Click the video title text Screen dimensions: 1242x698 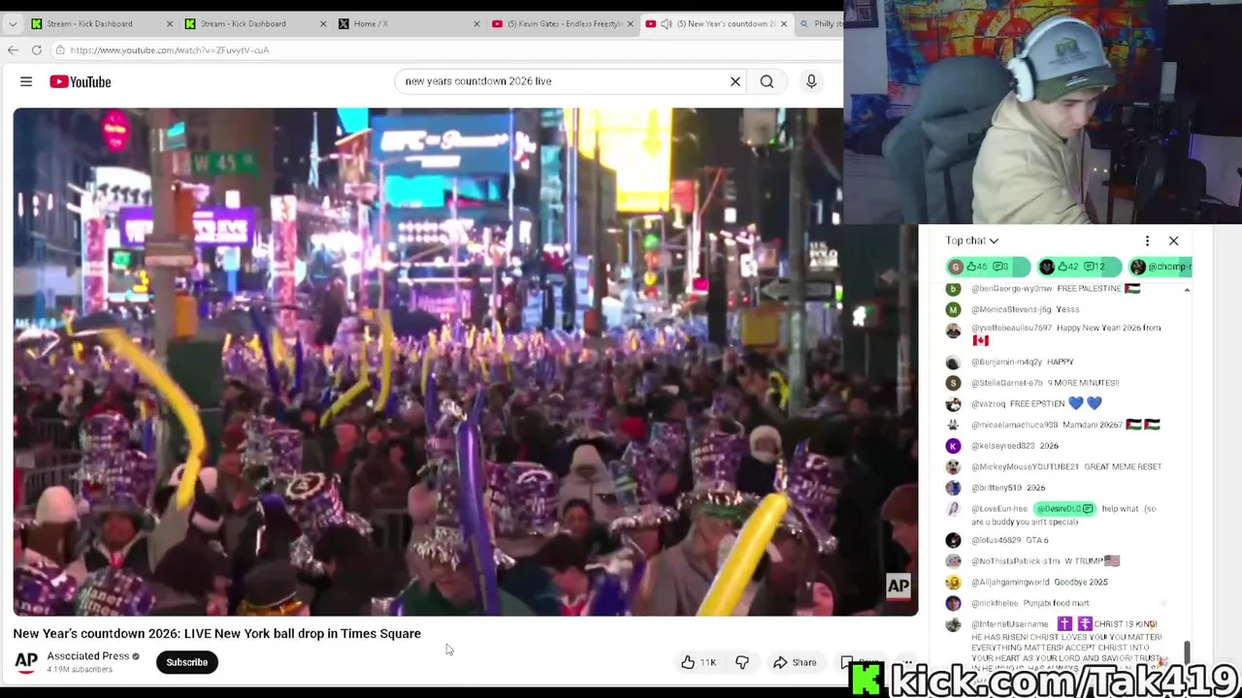(216, 633)
